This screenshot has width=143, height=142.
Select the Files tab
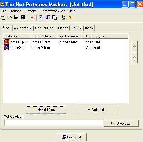(x=6, y=28)
